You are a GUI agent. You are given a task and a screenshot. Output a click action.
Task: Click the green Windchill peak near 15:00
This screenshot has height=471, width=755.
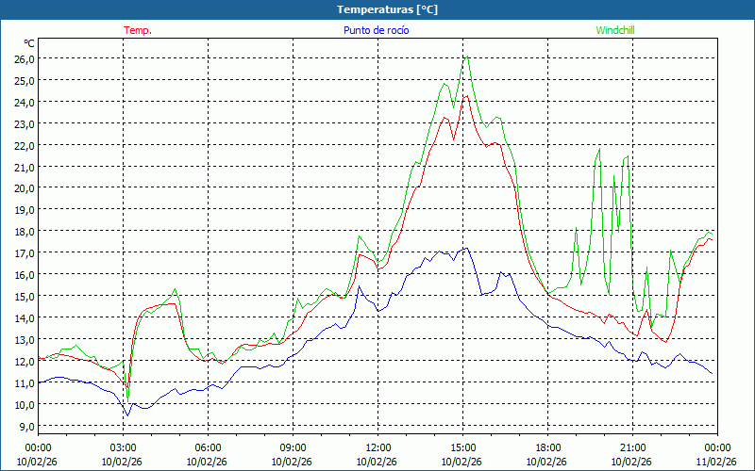[x=465, y=57]
